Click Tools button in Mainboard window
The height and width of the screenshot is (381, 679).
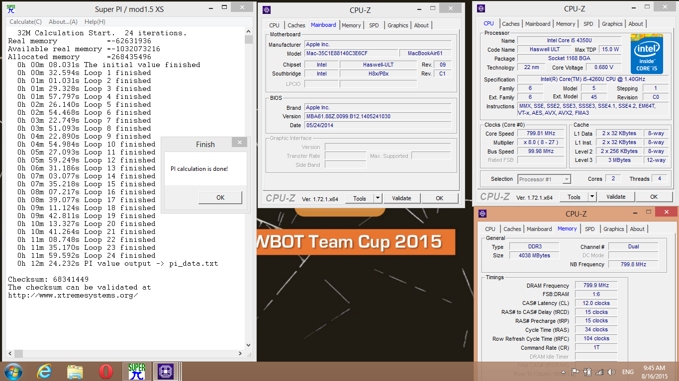click(x=359, y=198)
